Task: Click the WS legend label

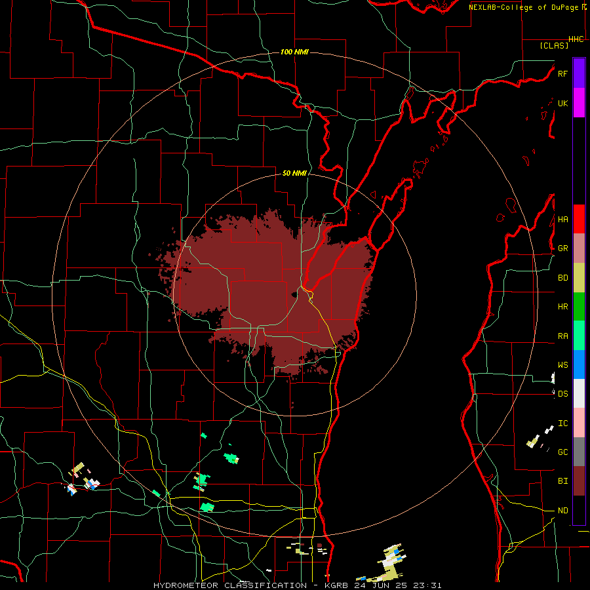Action: [x=562, y=364]
